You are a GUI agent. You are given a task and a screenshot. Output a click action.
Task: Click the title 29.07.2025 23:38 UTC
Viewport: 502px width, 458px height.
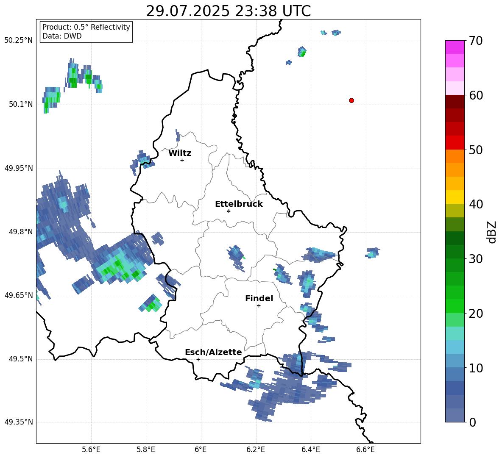pos(228,11)
